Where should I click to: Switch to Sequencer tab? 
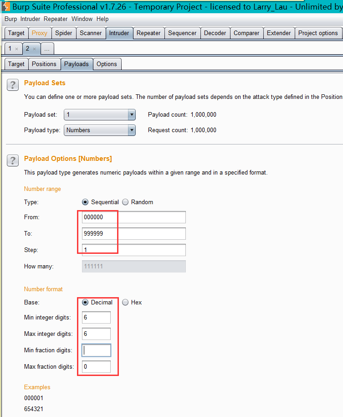pos(182,33)
